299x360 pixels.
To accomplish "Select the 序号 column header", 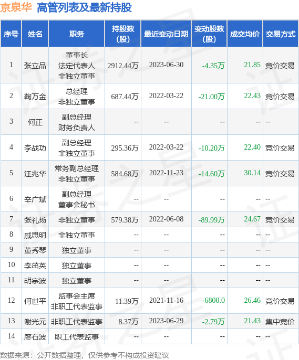I will [x=11, y=34].
